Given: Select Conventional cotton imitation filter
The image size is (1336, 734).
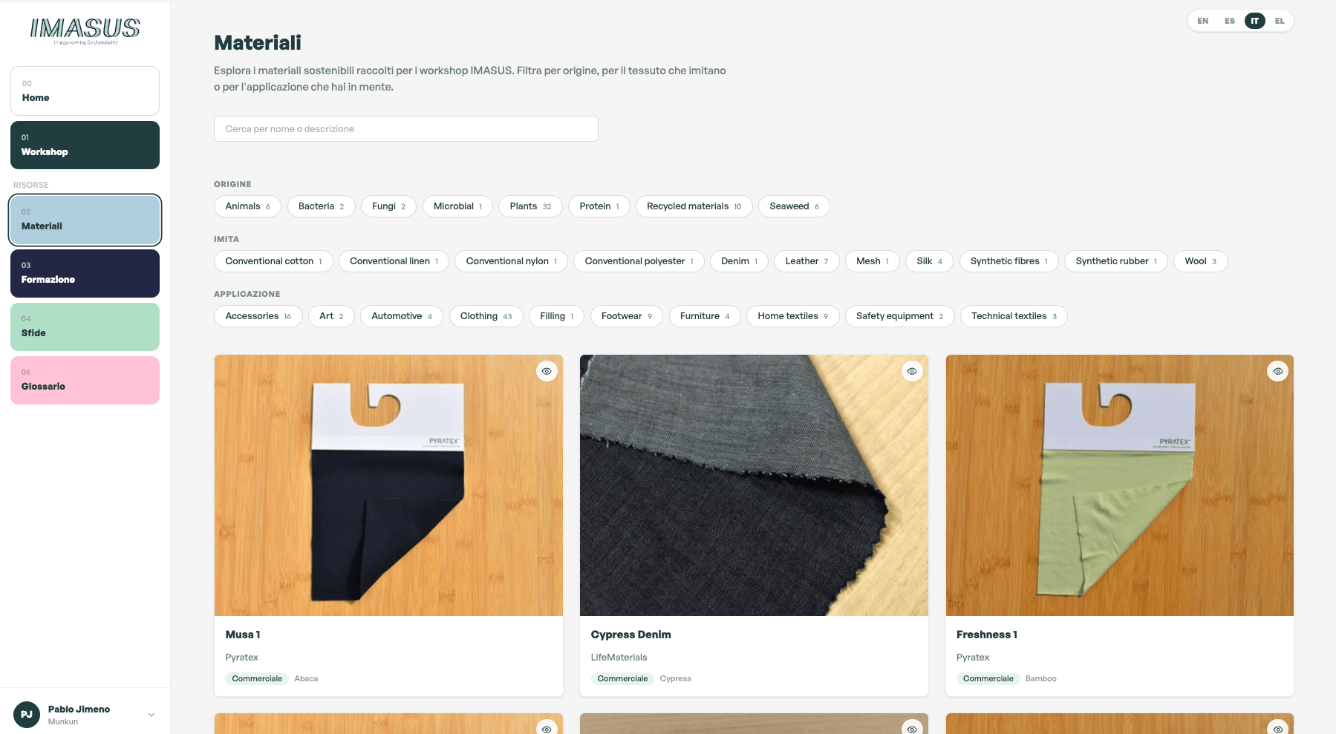Looking at the screenshot, I should tap(273, 261).
